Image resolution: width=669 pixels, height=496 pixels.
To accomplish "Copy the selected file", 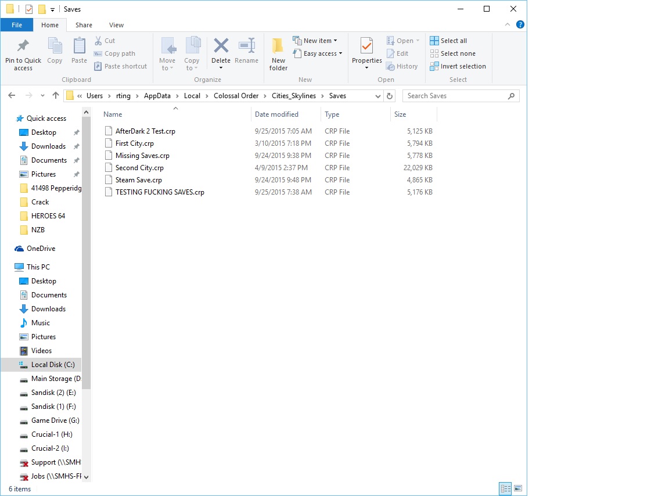I will click(55, 52).
